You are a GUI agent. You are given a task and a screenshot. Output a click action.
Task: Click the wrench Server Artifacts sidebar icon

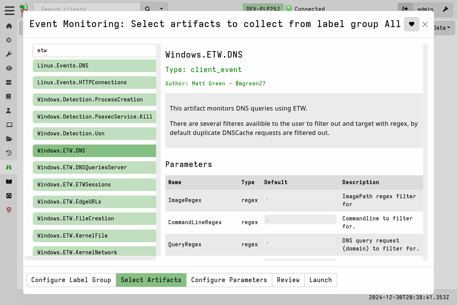(x=9, y=54)
